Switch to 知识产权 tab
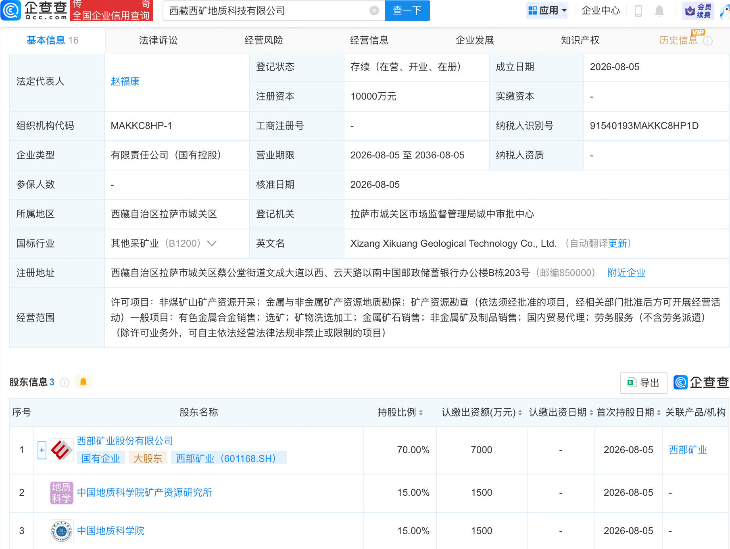The width and height of the screenshot is (730, 549). [580, 40]
